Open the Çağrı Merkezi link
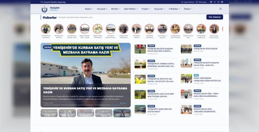Viewport: 259px width, 132px height. tap(188, 2)
